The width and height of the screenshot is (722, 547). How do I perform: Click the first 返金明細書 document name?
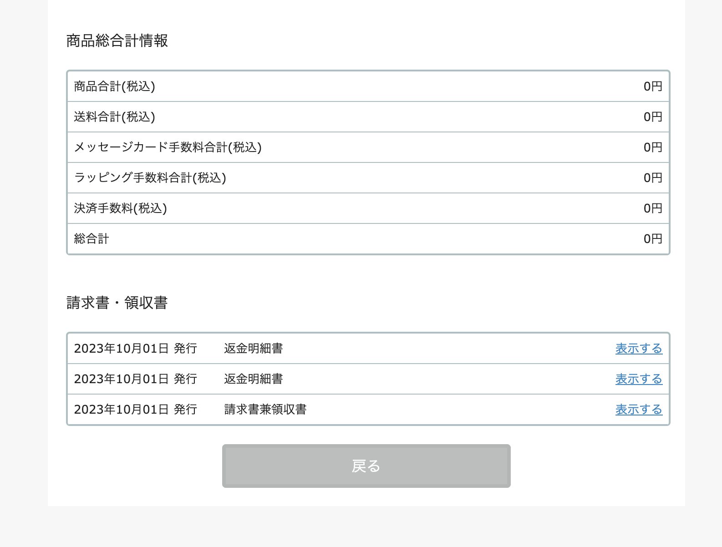[253, 349]
